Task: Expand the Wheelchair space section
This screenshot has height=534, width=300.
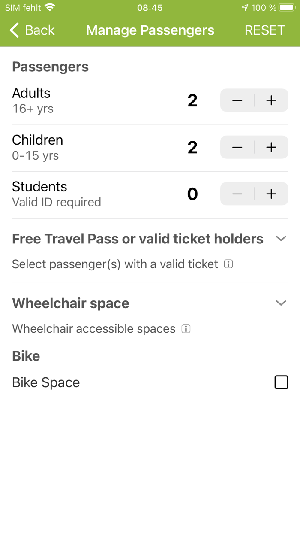Action: (x=282, y=303)
